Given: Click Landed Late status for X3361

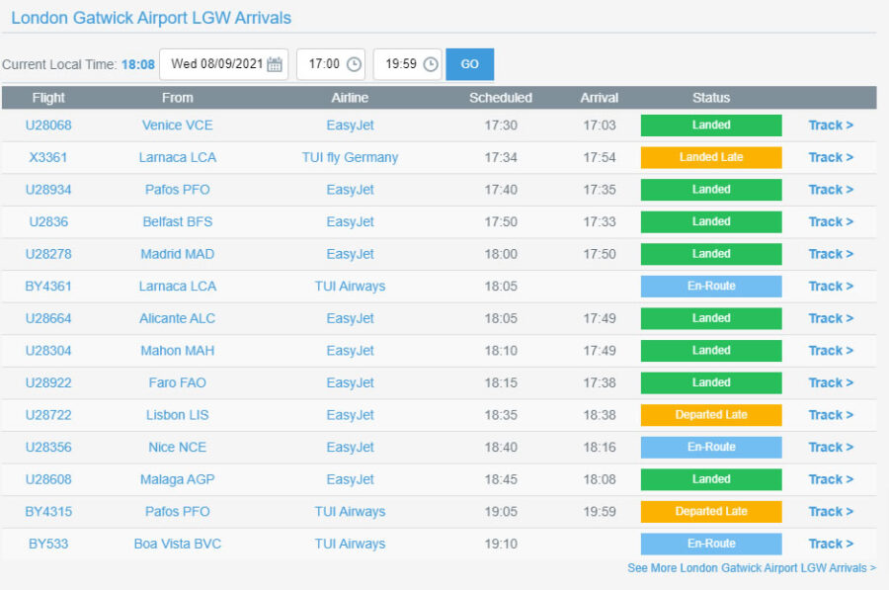Looking at the screenshot, I should 710,157.
